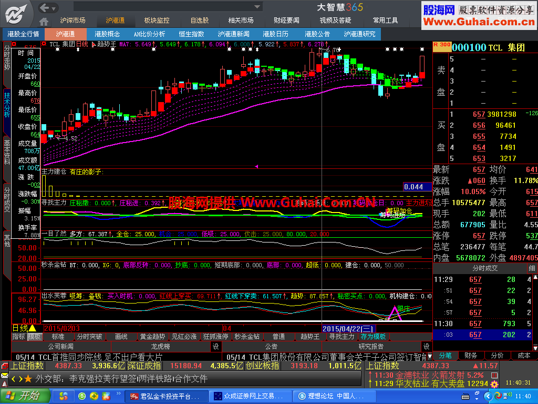The height and width of the screenshot is (404, 538).
Task: Toggle the 模板 indicator mode
Action: (34, 337)
